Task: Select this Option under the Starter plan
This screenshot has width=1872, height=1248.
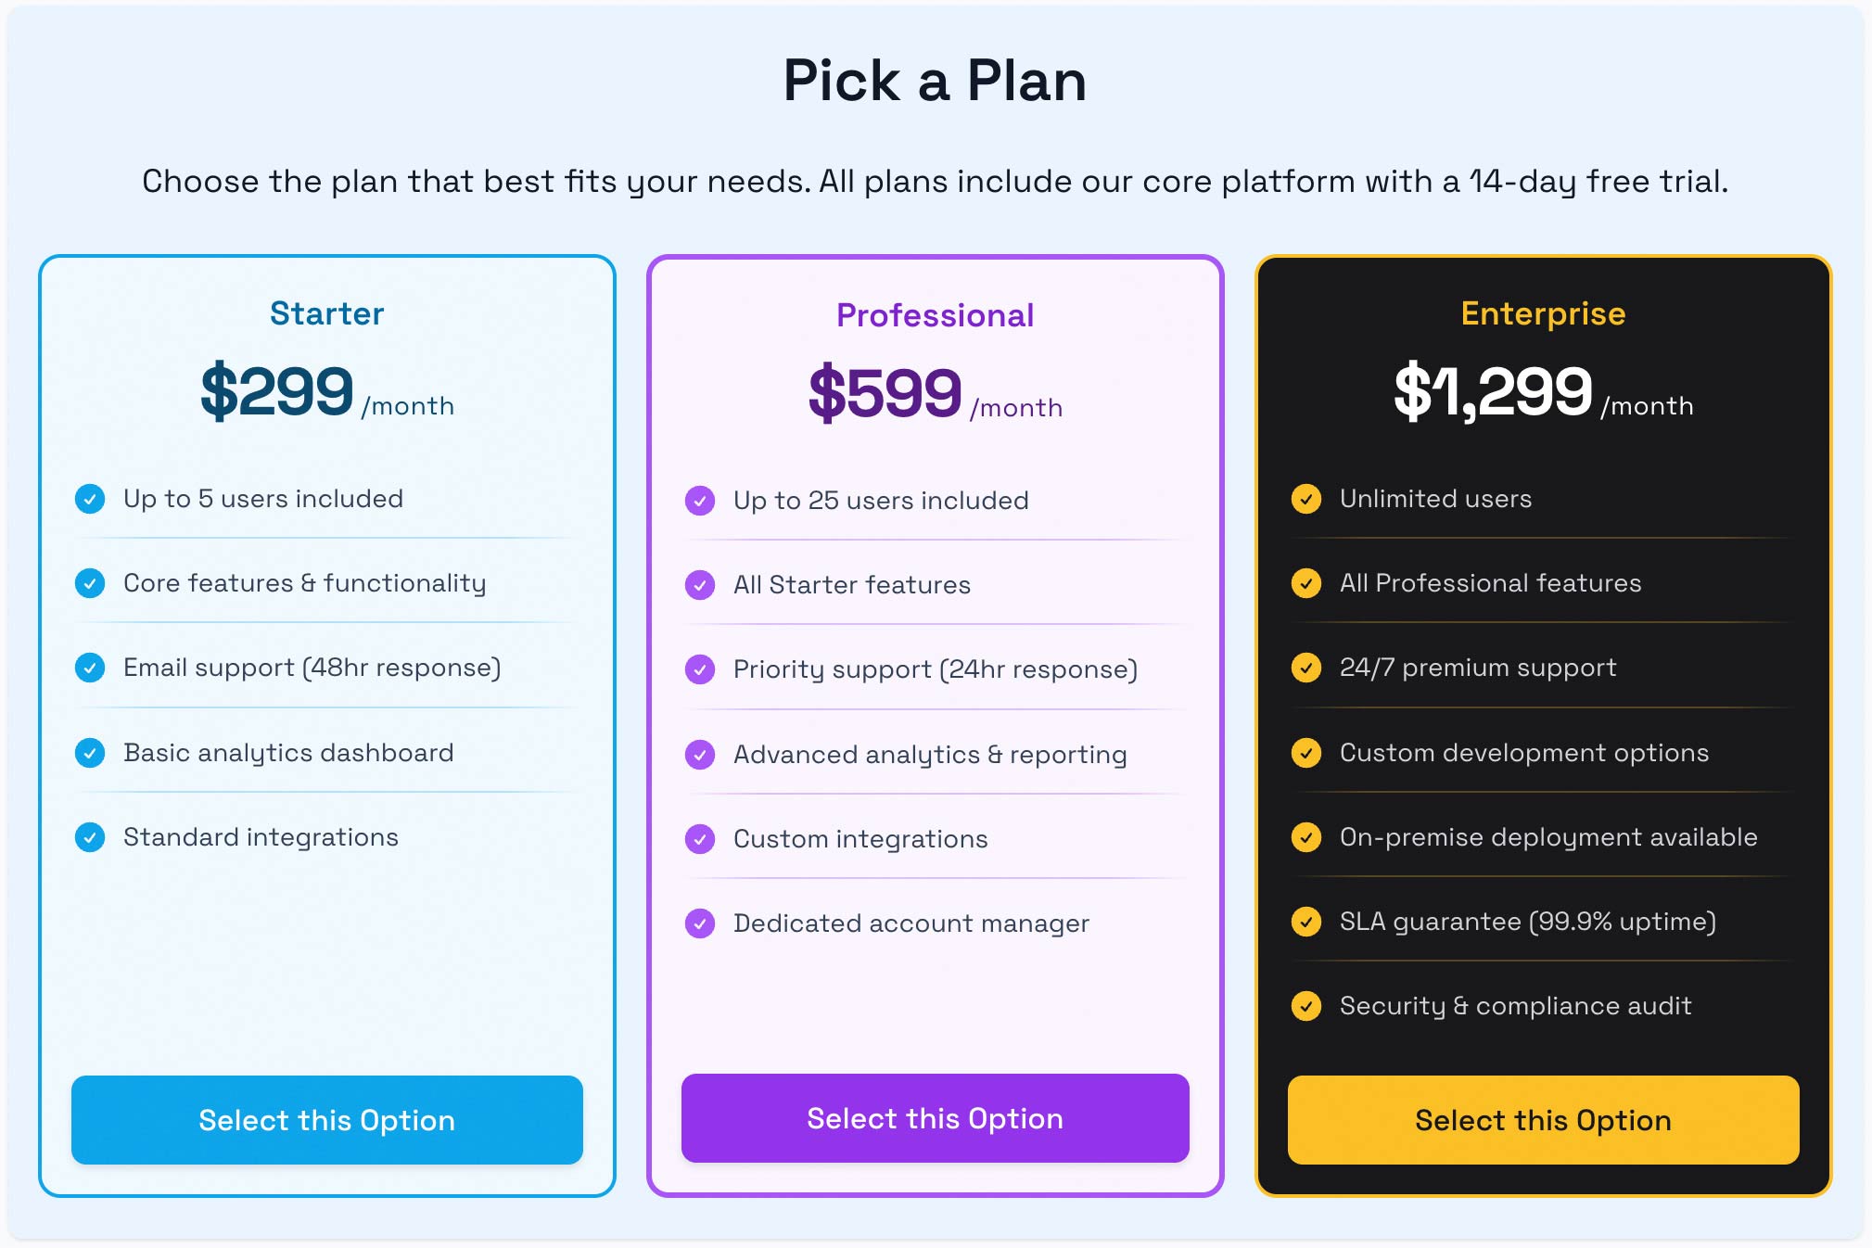Action: click(x=325, y=1120)
